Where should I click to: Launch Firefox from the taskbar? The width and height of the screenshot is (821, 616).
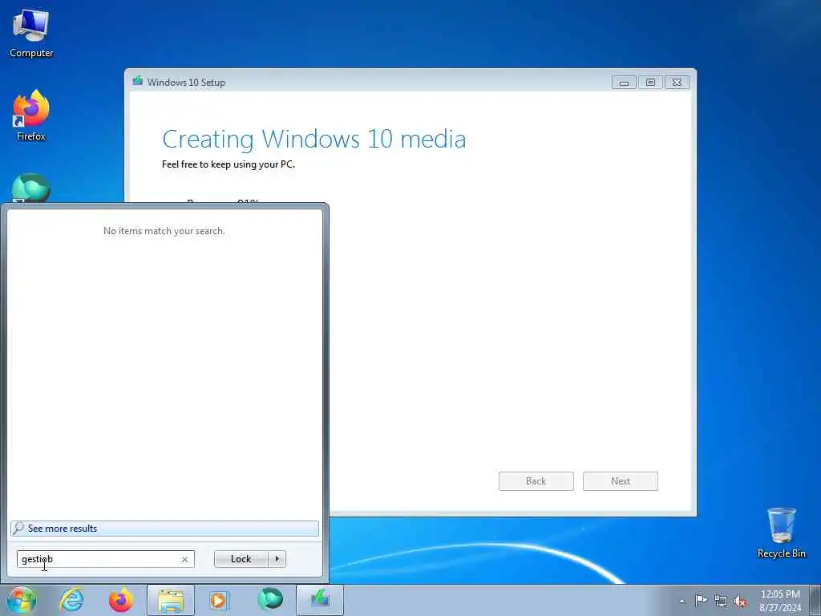click(x=120, y=600)
